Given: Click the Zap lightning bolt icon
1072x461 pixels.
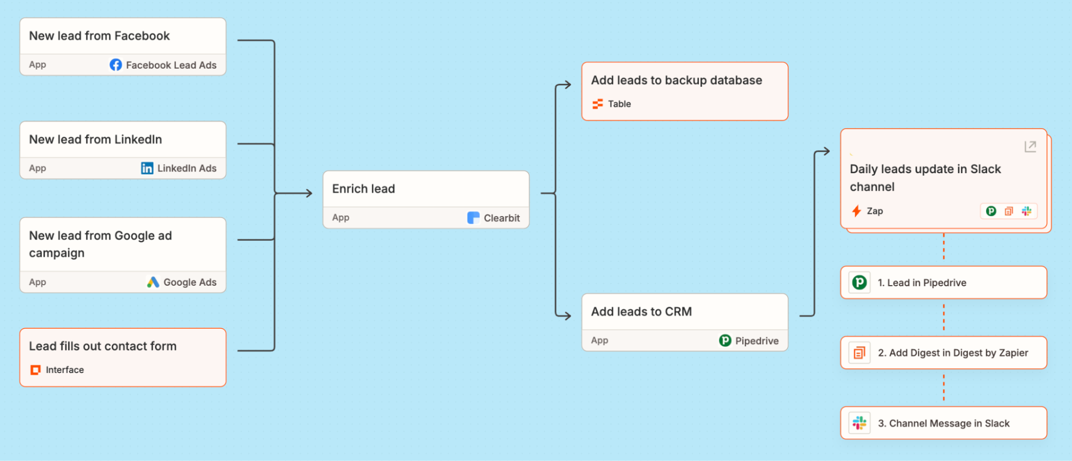Looking at the screenshot, I should (856, 211).
